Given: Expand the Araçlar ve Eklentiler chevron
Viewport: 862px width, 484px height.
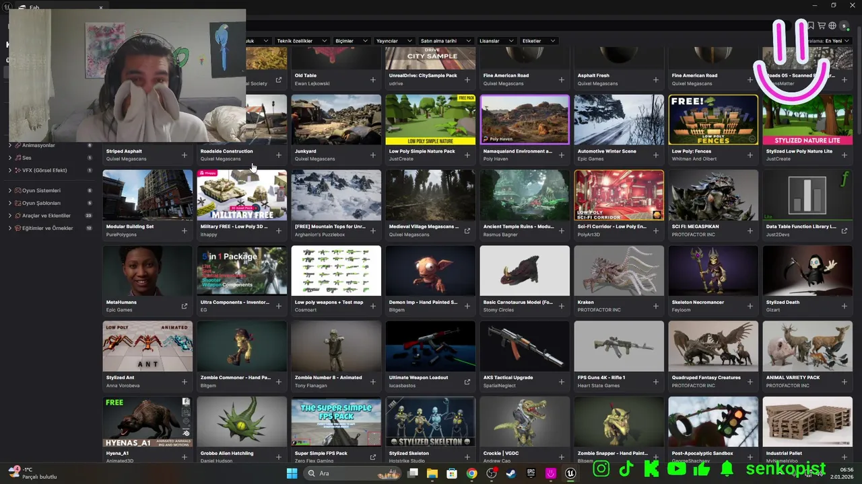Looking at the screenshot, I should tap(9, 216).
